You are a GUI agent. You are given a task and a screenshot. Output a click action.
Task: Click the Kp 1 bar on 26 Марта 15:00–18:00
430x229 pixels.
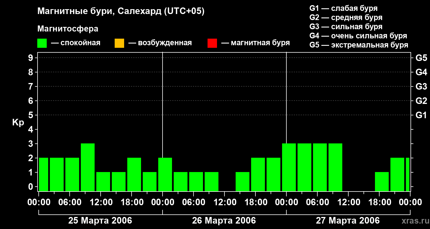click(243, 181)
